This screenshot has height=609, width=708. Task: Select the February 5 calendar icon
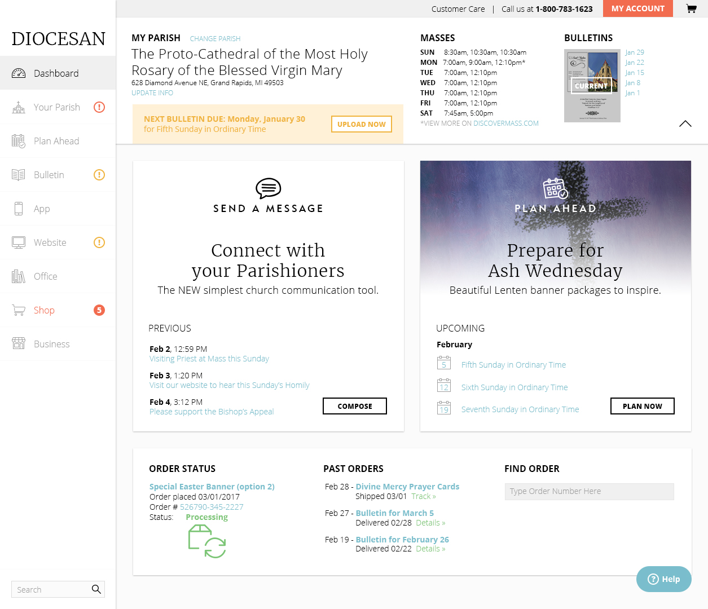click(444, 364)
